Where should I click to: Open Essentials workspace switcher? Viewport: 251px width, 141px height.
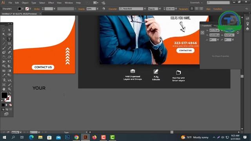[196, 3]
